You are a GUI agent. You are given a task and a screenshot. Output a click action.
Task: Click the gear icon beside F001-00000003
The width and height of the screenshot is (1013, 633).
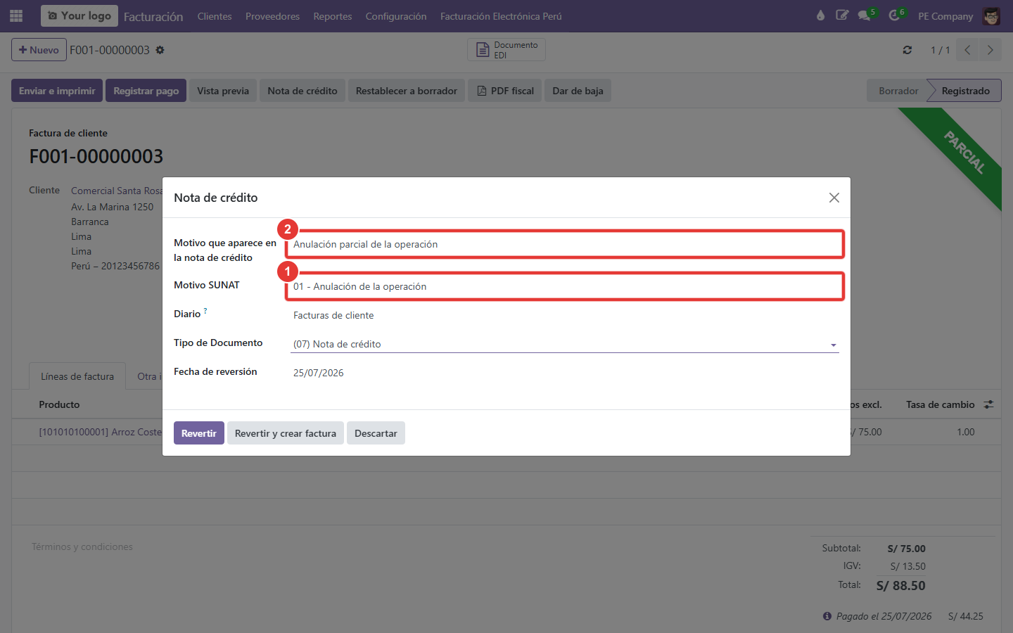coord(160,50)
